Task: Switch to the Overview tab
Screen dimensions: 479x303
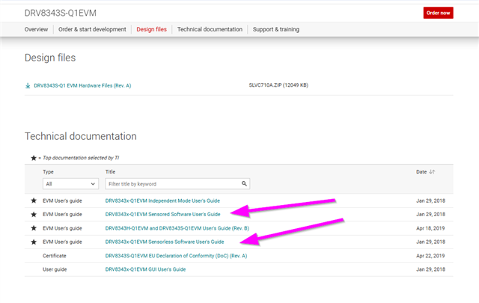Action: (x=37, y=29)
